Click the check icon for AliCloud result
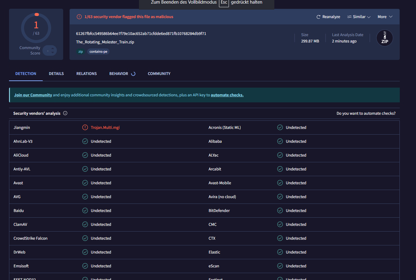The image size is (416, 280). click(85, 155)
